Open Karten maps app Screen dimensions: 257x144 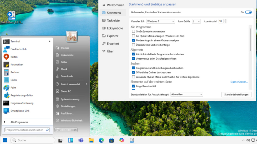14,57
